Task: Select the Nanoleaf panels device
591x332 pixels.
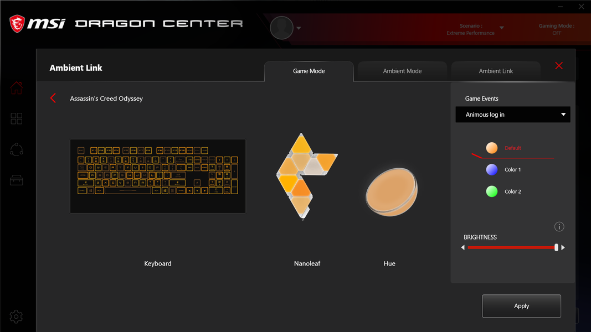Action: pos(306,176)
